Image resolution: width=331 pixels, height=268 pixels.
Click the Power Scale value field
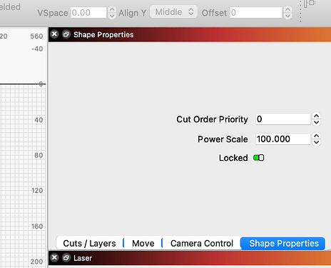(283, 139)
